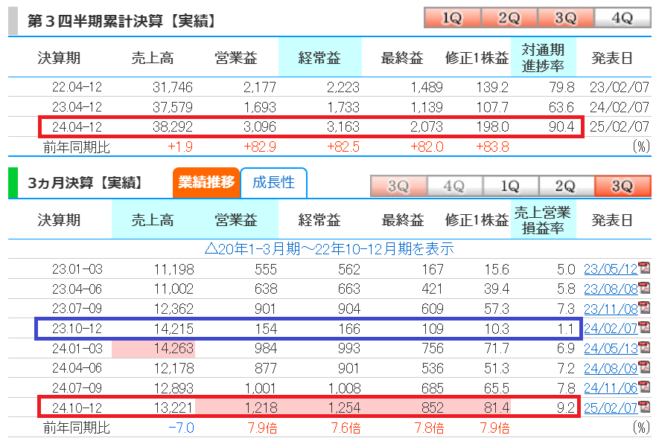Select 1Q tab in 3ヵ月決算 section
This screenshot has width=659, height=438.
pyautogui.click(x=510, y=186)
